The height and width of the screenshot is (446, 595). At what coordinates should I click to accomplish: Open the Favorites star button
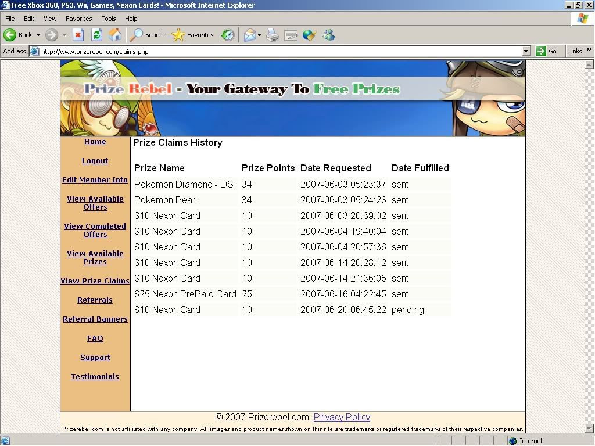point(192,35)
